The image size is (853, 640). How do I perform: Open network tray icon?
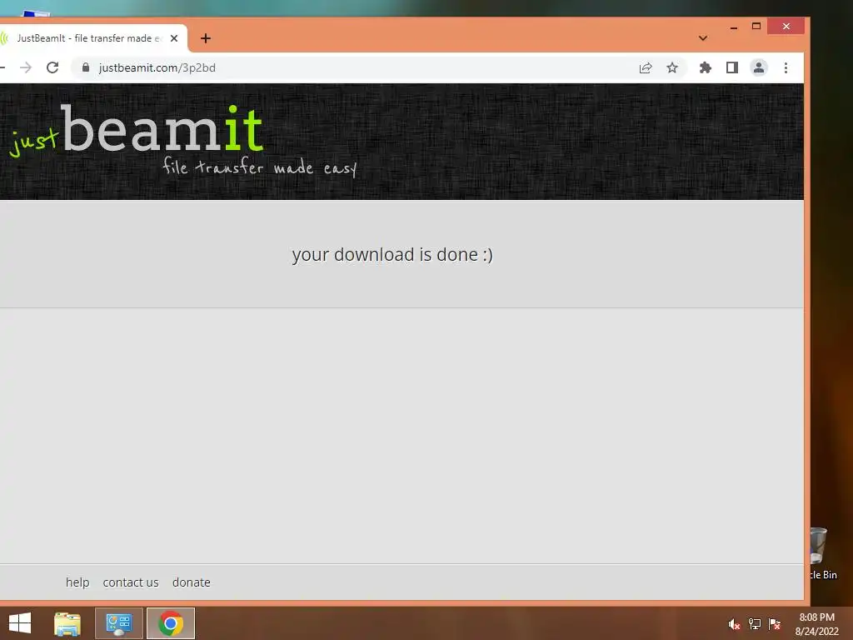[x=755, y=624]
